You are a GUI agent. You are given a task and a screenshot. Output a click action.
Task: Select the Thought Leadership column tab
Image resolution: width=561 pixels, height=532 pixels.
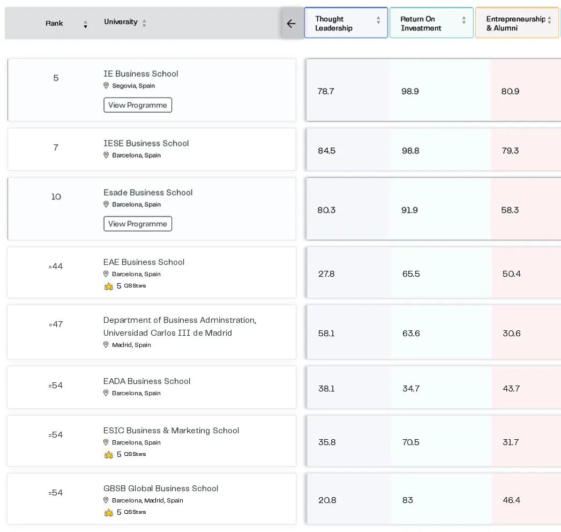point(346,23)
